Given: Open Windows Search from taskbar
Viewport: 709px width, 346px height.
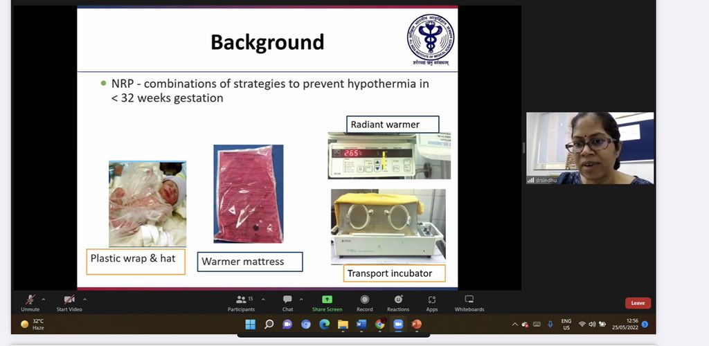Looking at the screenshot, I should (269, 324).
